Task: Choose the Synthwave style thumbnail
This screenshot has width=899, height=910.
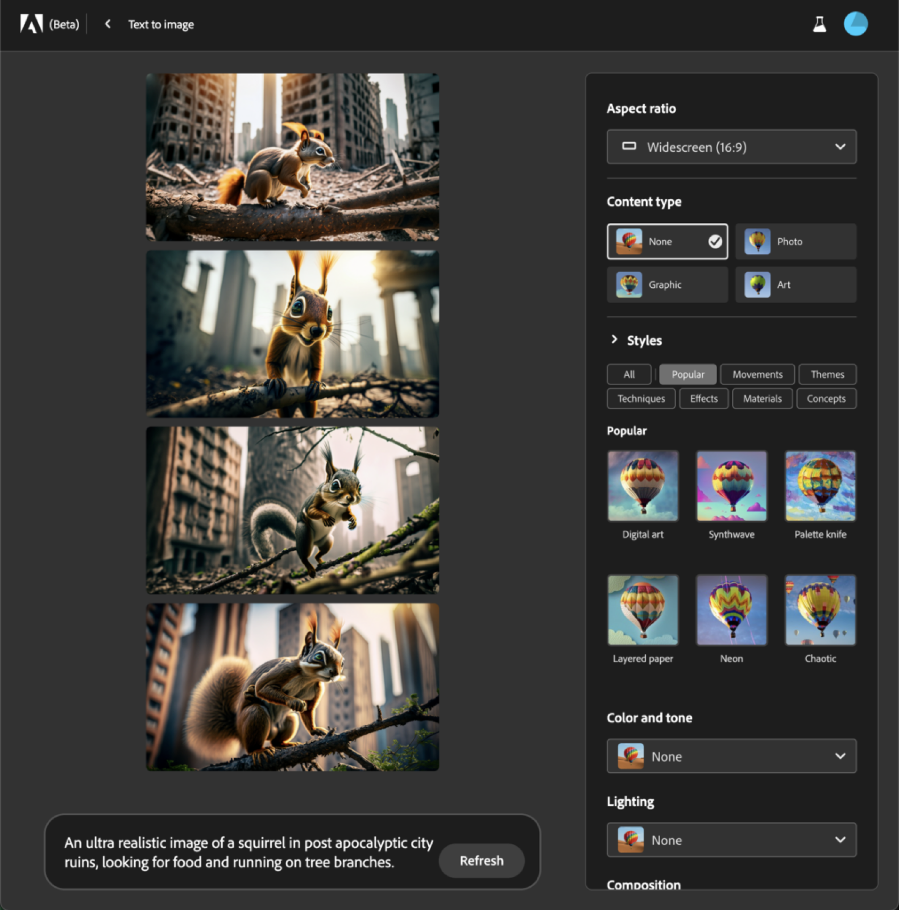Action: click(731, 486)
